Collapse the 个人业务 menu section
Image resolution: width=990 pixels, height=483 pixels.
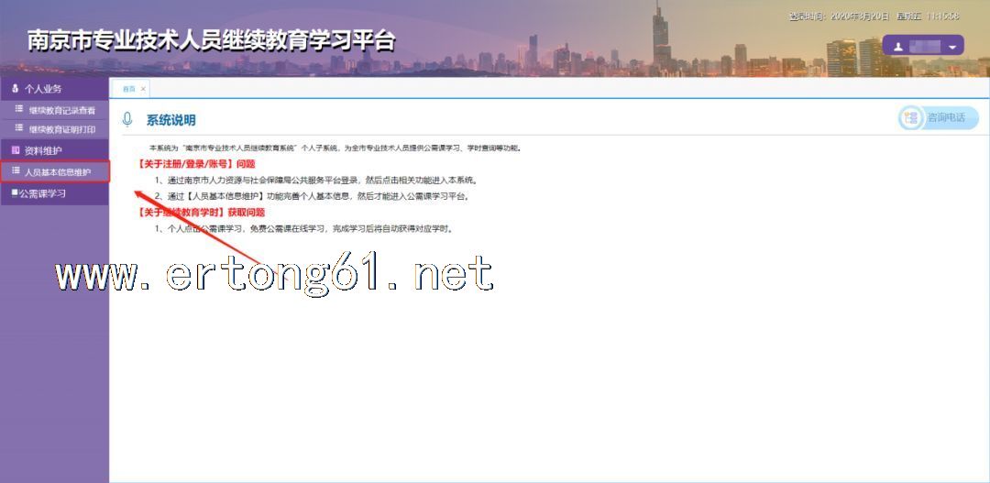[x=43, y=89]
